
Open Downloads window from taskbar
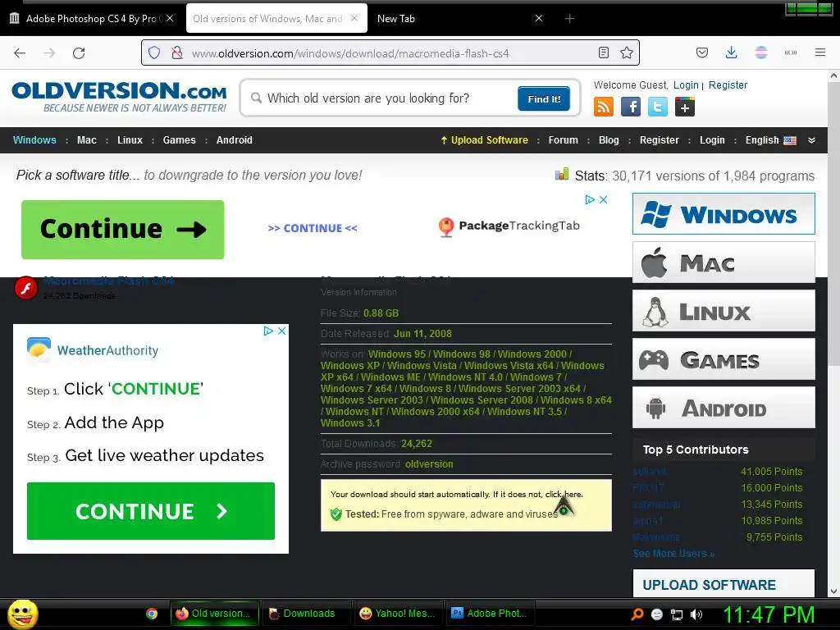(306, 614)
